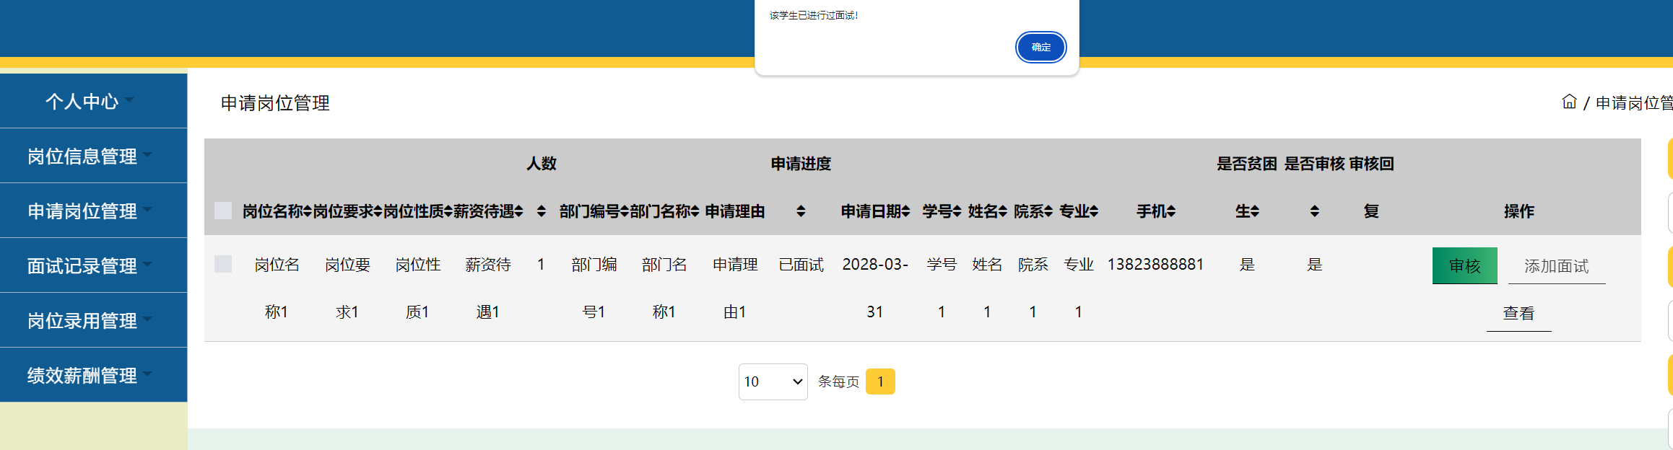Sort by the 人数 column arrows
This screenshot has height=450, width=1673.
542,211
